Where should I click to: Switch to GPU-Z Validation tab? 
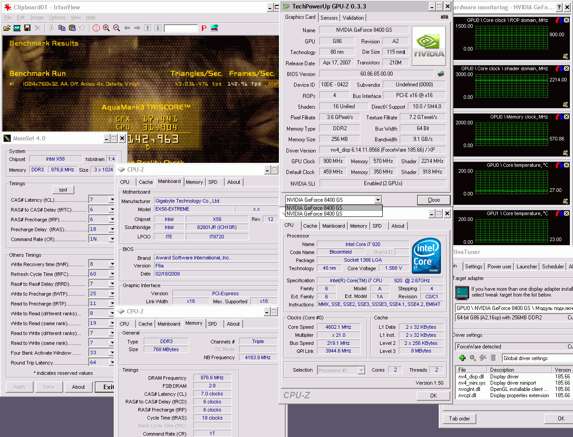(353, 18)
